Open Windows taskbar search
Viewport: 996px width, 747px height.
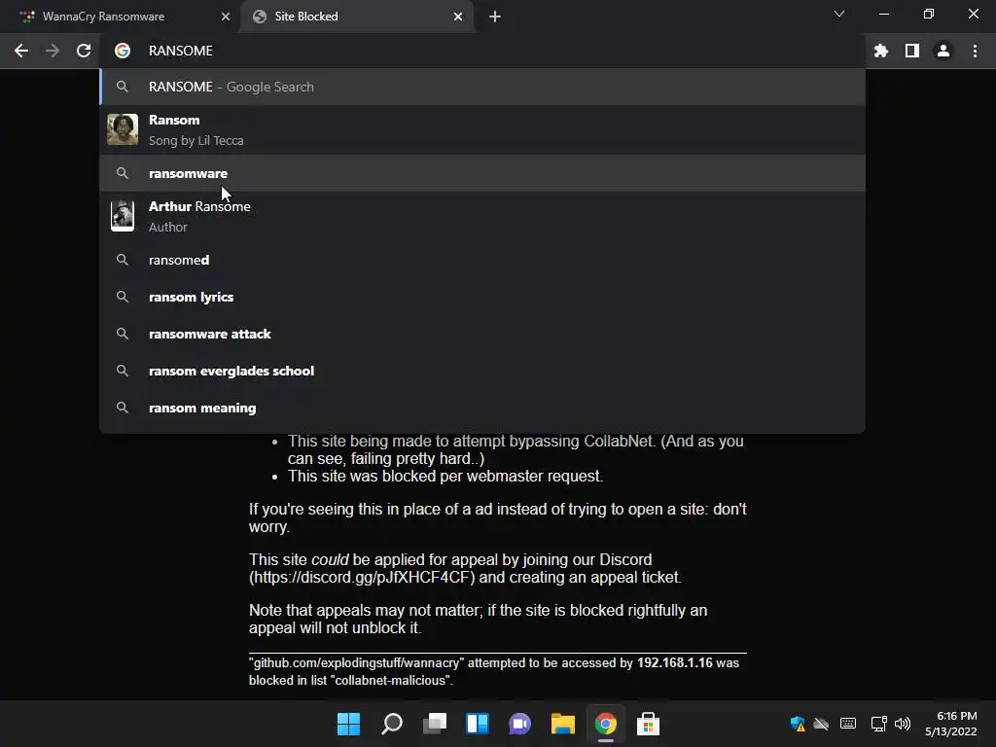tap(392, 724)
